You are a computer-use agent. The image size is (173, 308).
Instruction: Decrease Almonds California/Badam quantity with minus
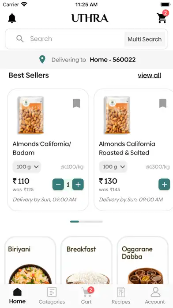(58, 185)
